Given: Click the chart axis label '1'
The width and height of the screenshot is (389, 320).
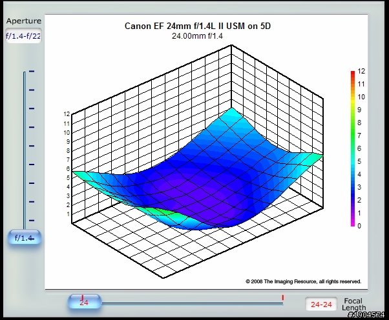Looking at the screenshot, I should point(68,214).
